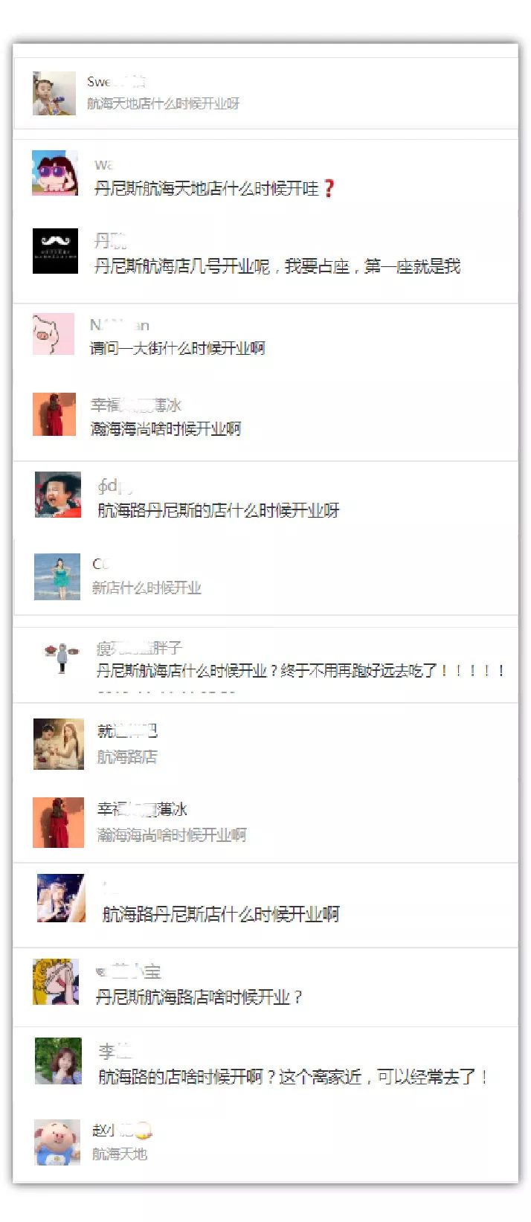Click the pig in blue shirt avatar
The width and height of the screenshot is (531, 1222).
tap(57, 1142)
